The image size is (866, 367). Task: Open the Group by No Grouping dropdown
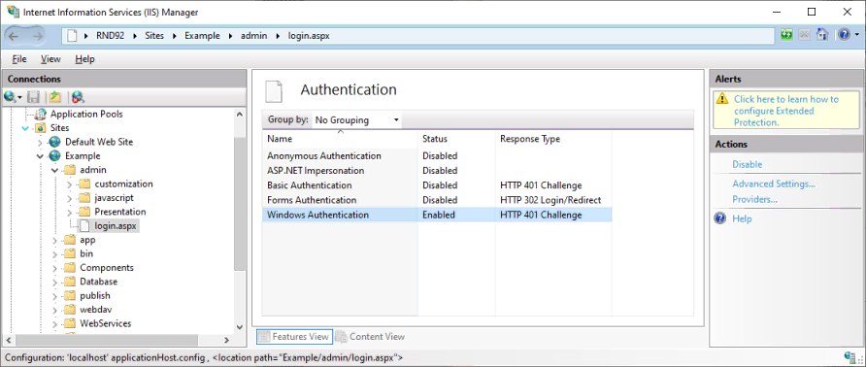coord(356,120)
